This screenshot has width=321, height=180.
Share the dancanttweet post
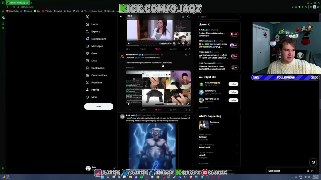point(189,110)
